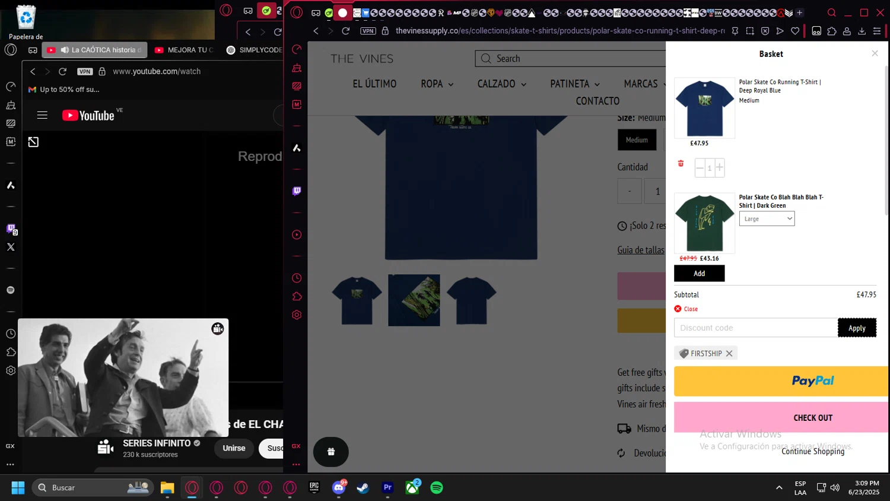This screenshot has height=501, width=890.
Task: Toggle VPN badge in Vines address bar
Action: tap(368, 31)
